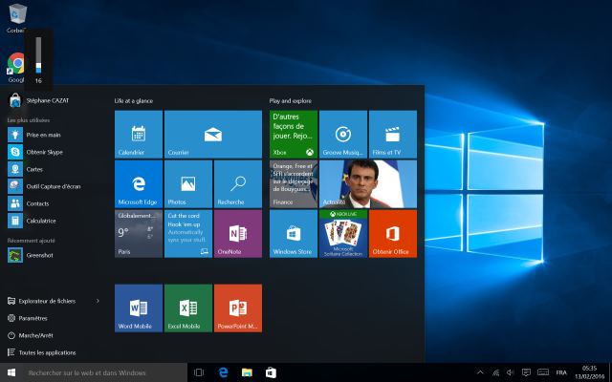The height and width of the screenshot is (382, 612).
Task: Open the Obtenir Office tile
Action: (x=393, y=233)
